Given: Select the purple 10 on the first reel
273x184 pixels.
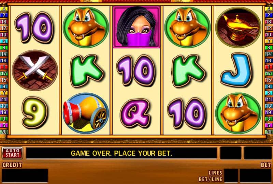Looking at the screenshot, I should 34,27.
